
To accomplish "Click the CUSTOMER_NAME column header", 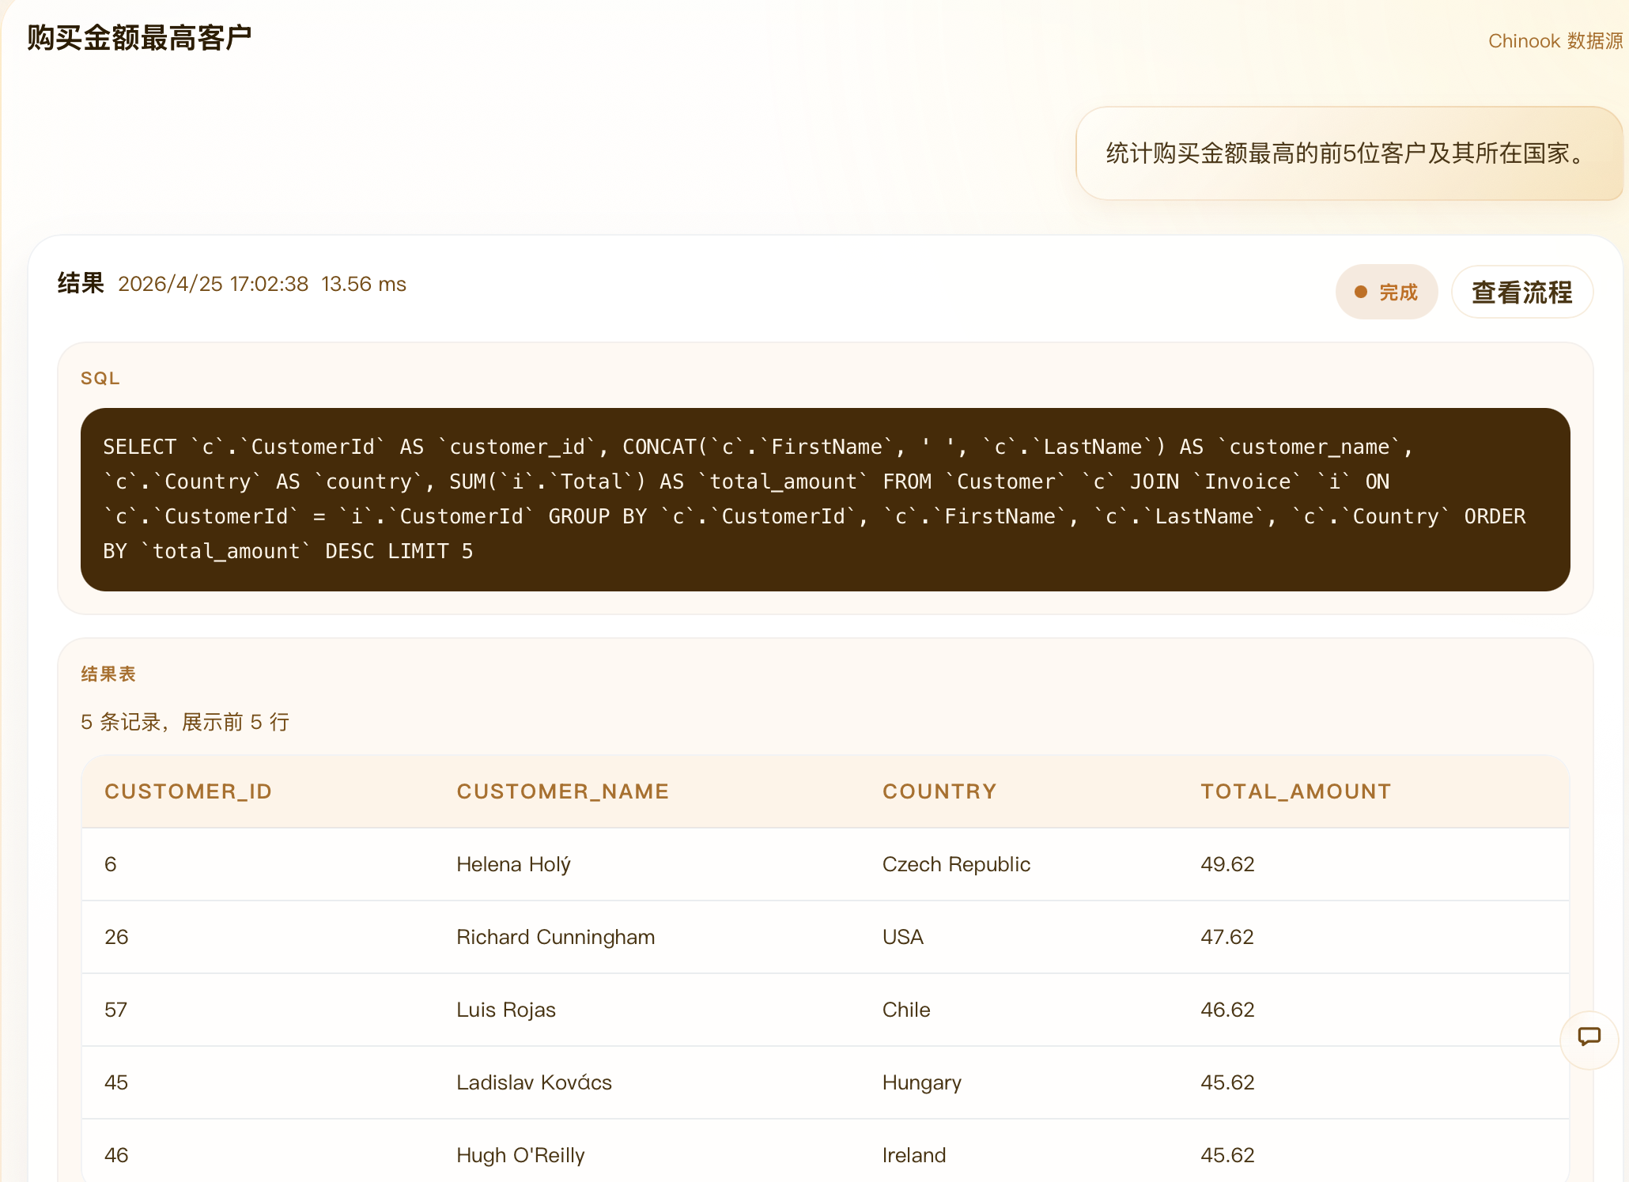I will pos(563,791).
